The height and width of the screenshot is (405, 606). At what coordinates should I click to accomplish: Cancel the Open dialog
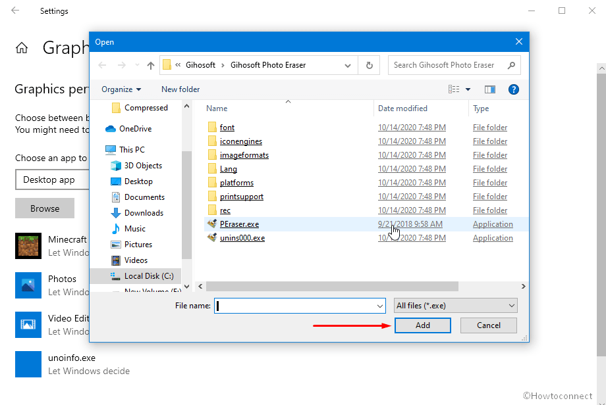tap(489, 325)
